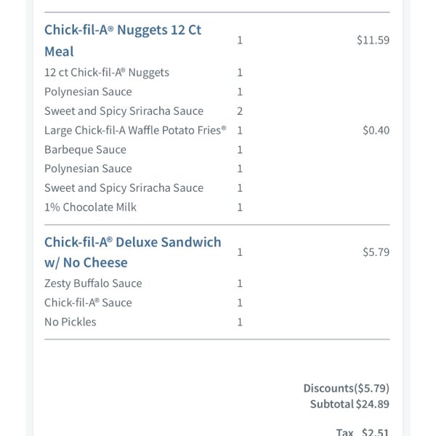Click the $5.79 sandwich price
436x436 pixels.
click(376, 252)
